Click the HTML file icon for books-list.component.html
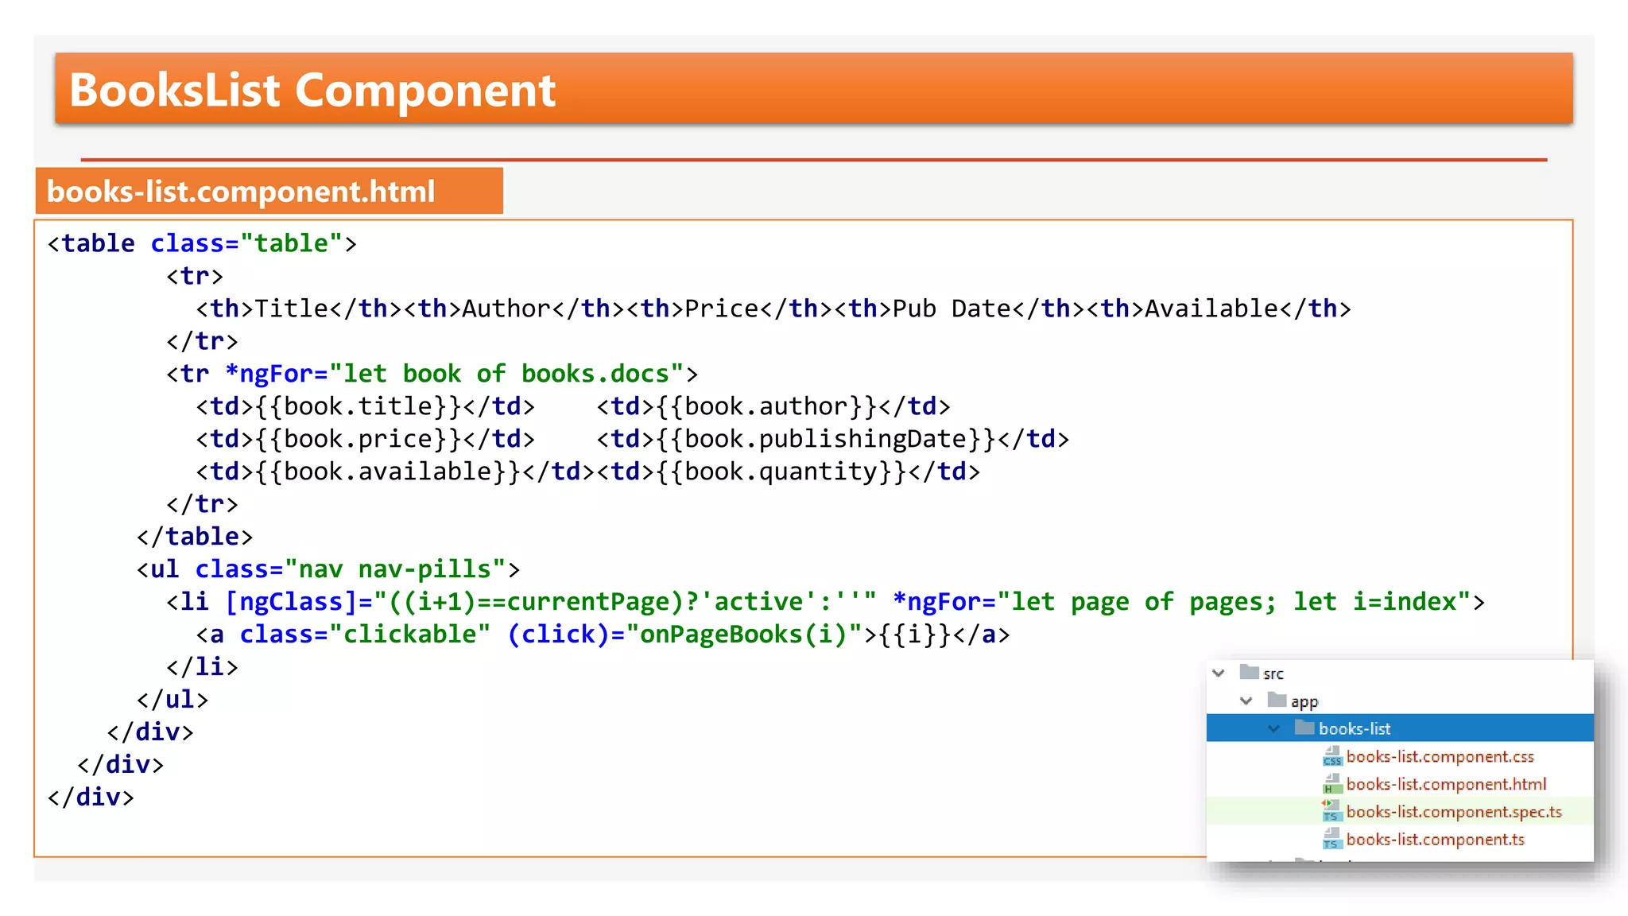 pos(1332,784)
